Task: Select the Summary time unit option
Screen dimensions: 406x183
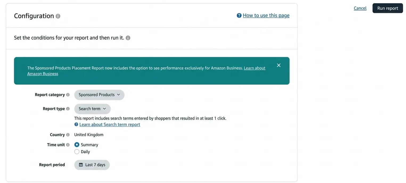Action: 77,144
